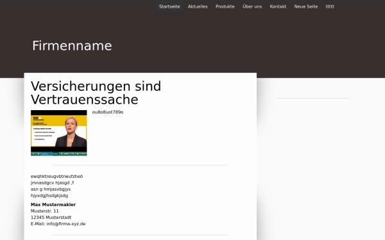Select Über uns in navigation

click(x=252, y=6)
